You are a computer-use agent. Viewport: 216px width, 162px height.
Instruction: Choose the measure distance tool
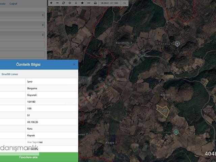click(89, 3)
